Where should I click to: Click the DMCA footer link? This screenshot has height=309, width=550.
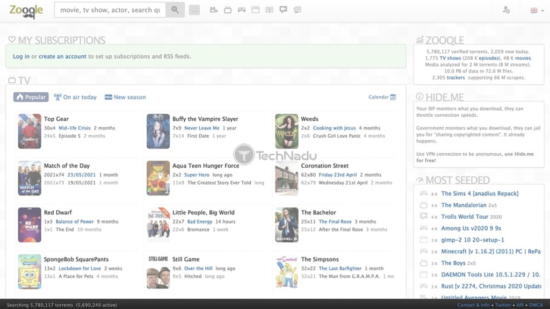(535, 305)
